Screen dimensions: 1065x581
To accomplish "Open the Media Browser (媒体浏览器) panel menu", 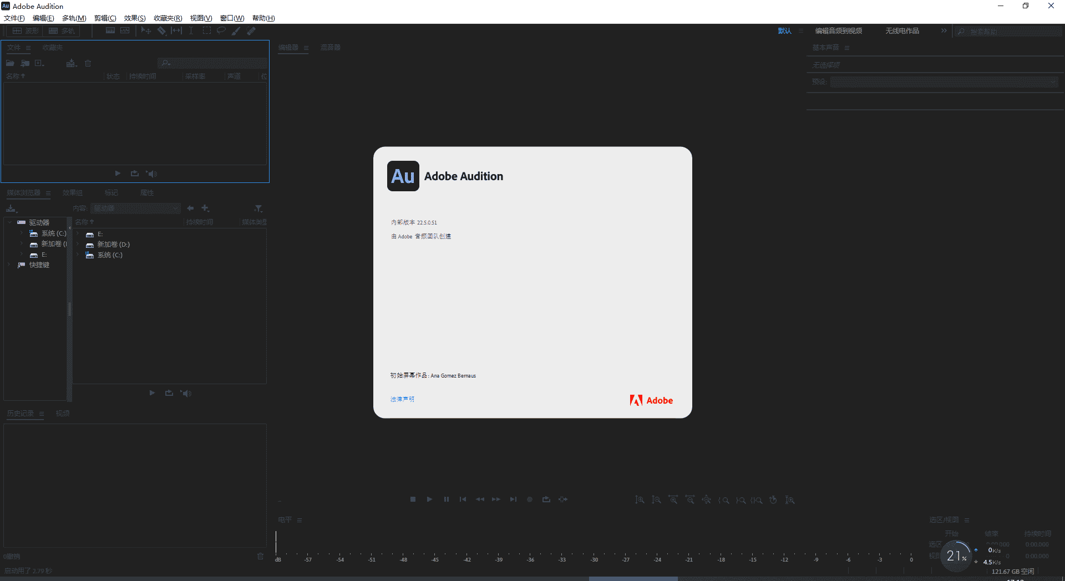I will tap(48, 193).
